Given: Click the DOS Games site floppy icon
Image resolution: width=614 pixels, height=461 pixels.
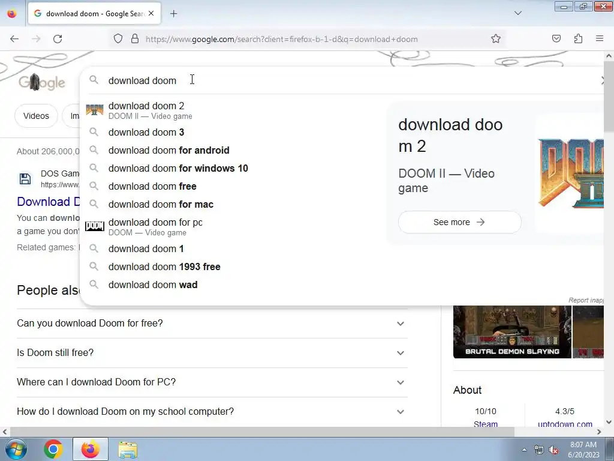Looking at the screenshot, I should (25, 179).
